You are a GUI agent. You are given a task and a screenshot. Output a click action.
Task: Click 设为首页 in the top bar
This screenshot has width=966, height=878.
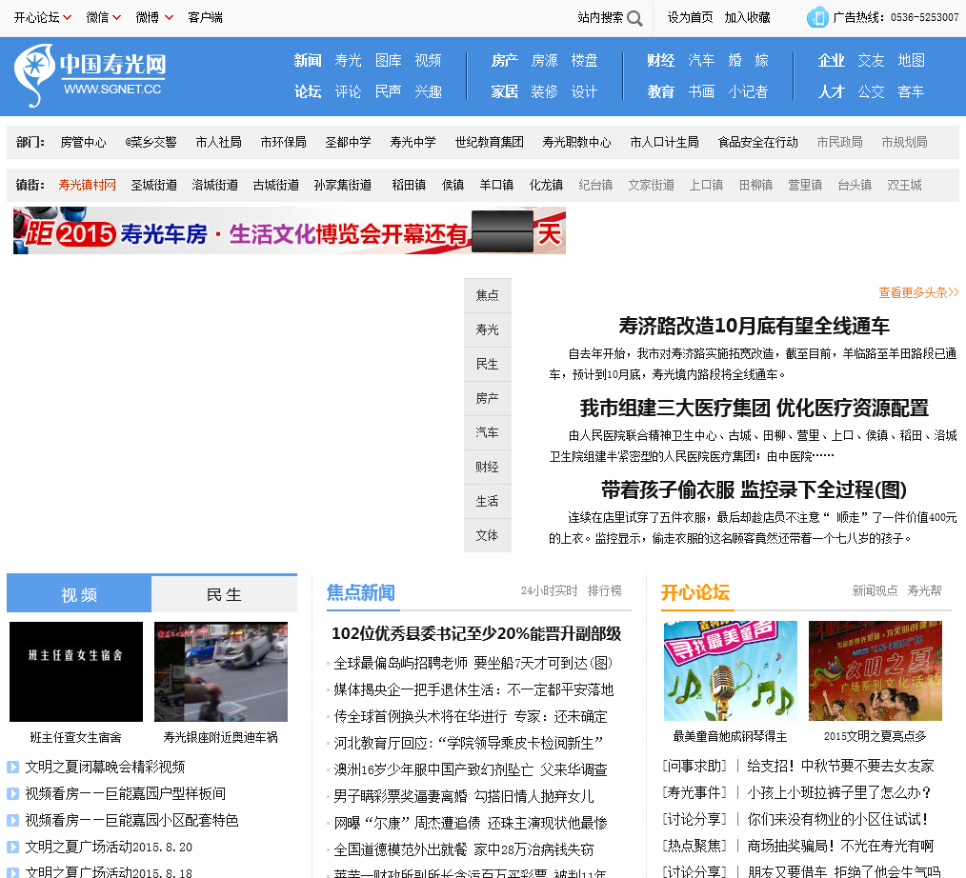[x=690, y=17]
